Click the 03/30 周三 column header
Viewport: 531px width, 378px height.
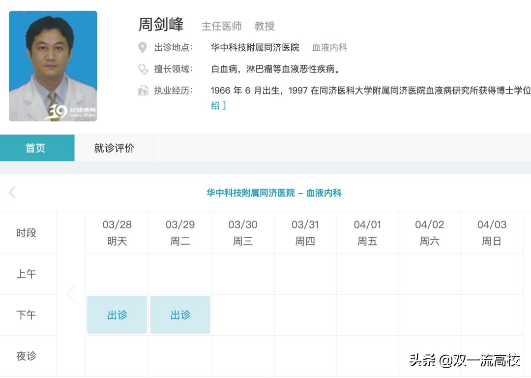tap(243, 233)
